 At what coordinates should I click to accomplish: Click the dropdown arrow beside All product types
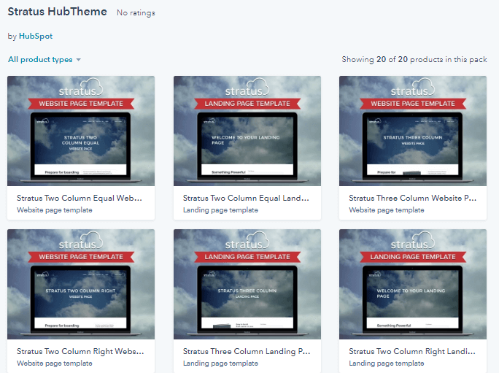click(78, 60)
